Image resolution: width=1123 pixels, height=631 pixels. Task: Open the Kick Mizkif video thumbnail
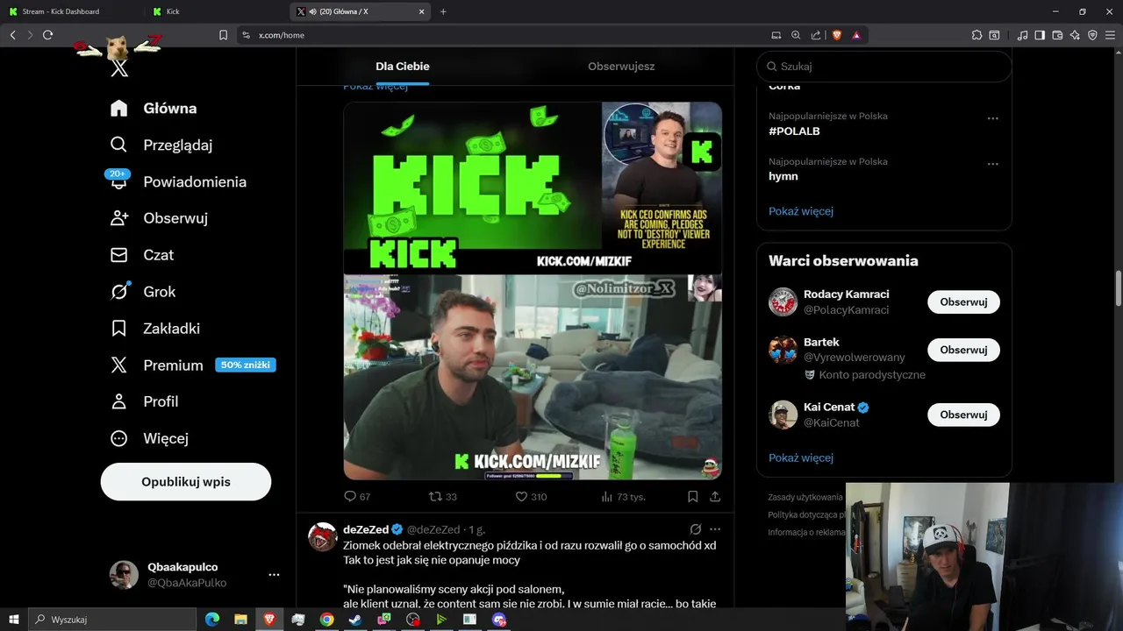533,291
